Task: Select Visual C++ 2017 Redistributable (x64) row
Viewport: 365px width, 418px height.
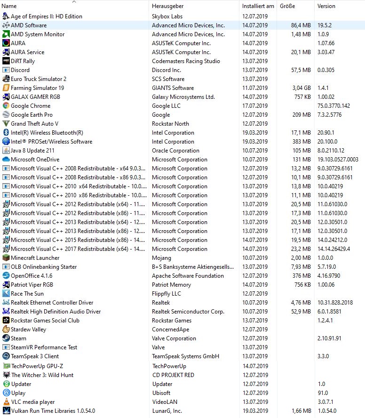Action: point(182,249)
